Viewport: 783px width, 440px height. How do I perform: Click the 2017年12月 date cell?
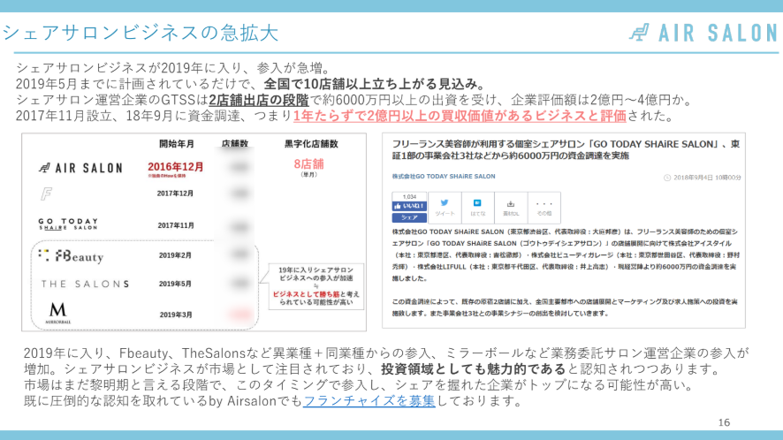click(175, 193)
